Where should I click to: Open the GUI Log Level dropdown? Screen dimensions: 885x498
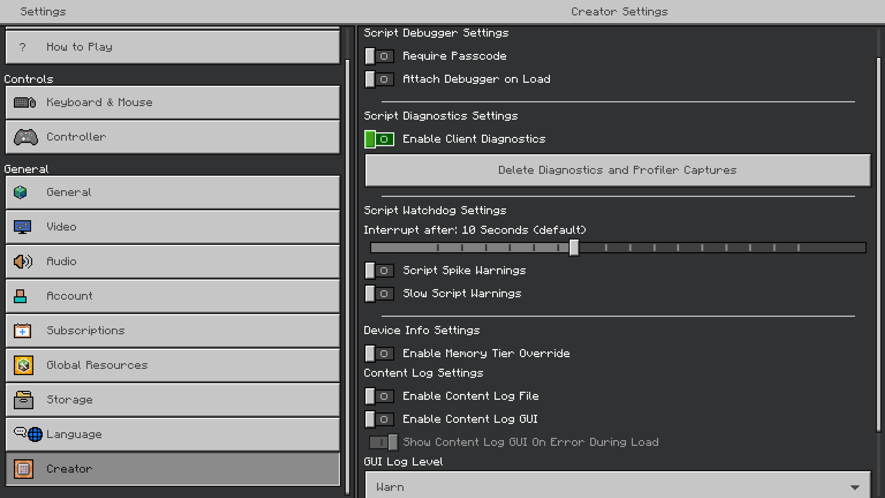618,486
